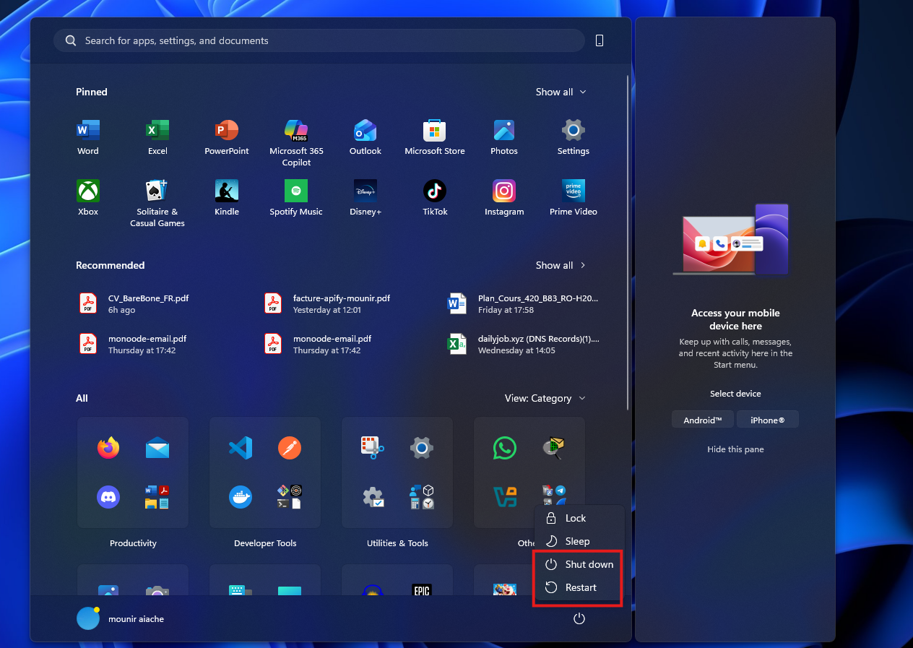The image size is (913, 648).
Task: Click the mobile device illustration
Action: [731, 239]
